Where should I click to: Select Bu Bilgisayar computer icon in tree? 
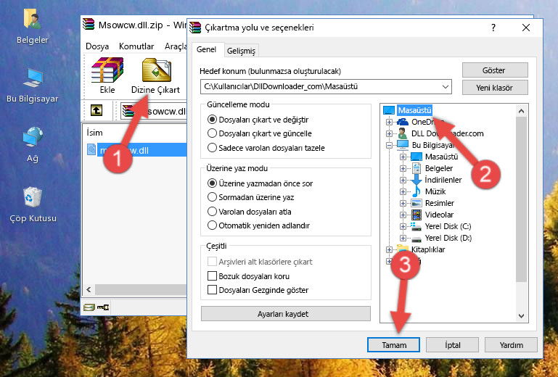(x=403, y=145)
